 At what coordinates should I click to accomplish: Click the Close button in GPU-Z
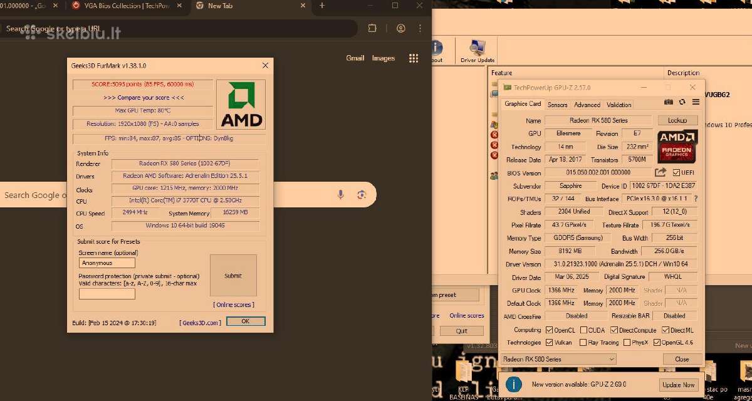[x=682, y=359]
